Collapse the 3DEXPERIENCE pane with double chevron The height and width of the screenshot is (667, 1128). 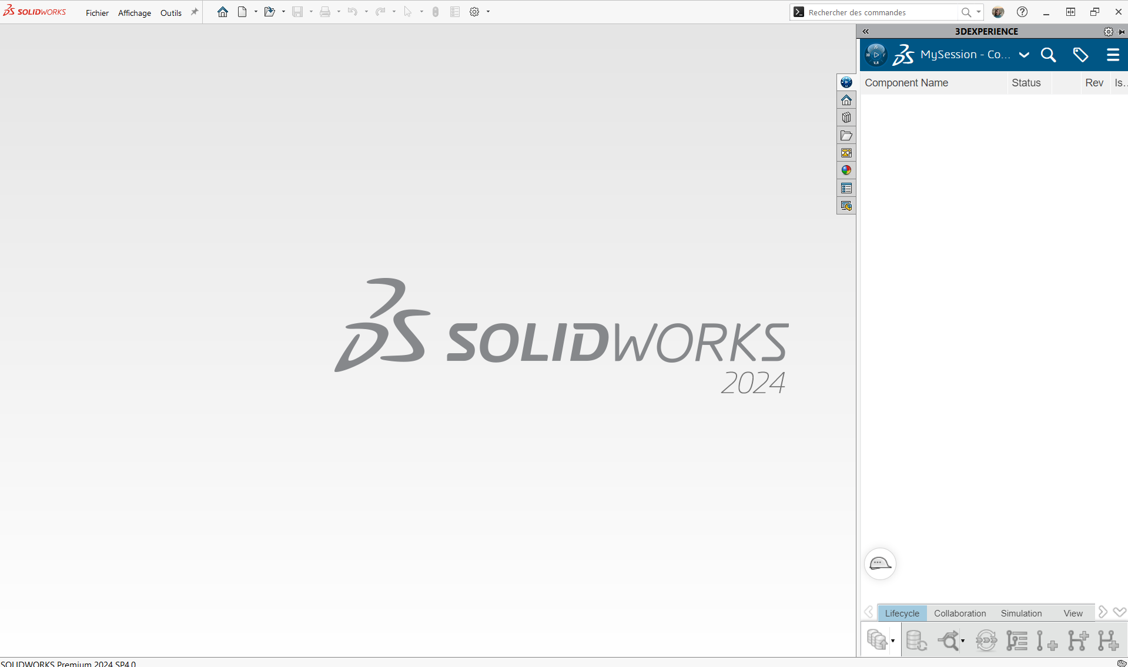(x=866, y=32)
